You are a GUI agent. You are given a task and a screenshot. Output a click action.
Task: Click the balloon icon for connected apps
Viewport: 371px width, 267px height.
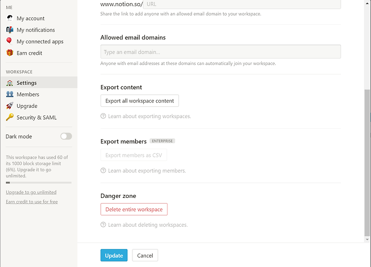coord(9,41)
